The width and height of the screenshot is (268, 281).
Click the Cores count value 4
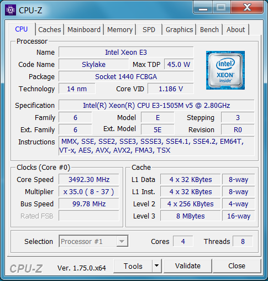(x=183, y=241)
